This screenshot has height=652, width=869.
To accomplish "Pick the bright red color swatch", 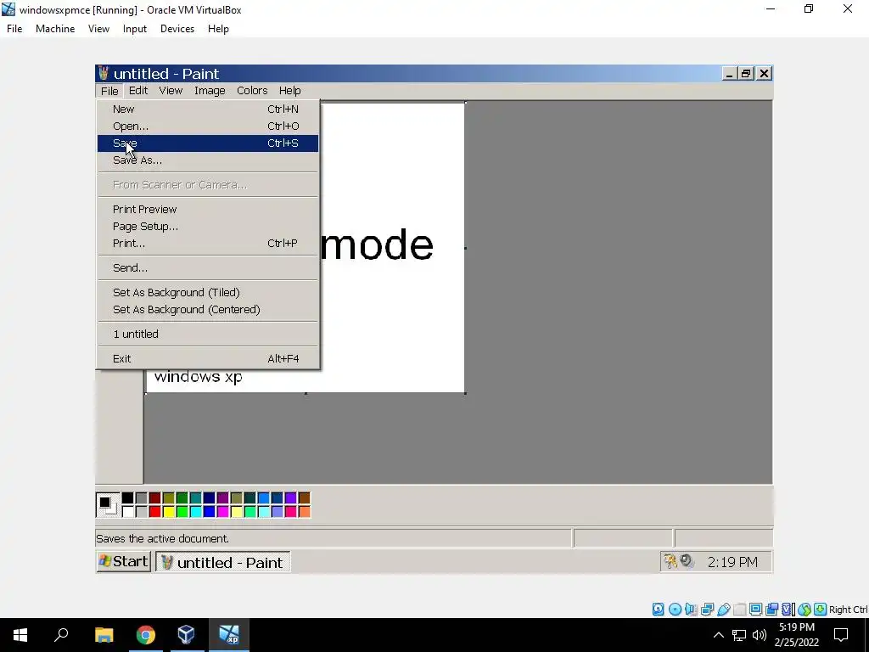I will tap(155, 511).
